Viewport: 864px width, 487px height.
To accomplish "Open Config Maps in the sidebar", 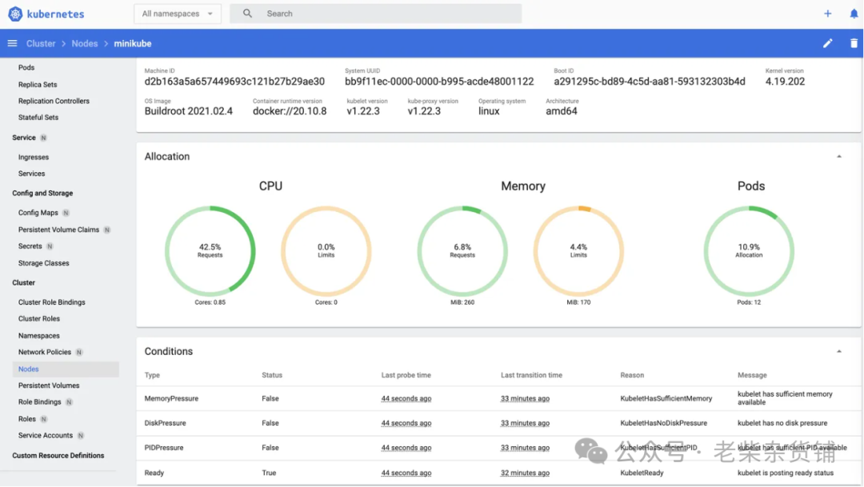I will click(38, 213).
